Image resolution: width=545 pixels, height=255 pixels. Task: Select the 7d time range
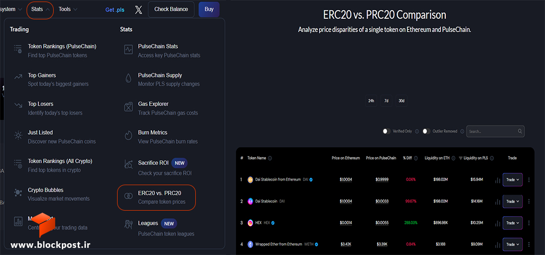click(x=386, y=101)
